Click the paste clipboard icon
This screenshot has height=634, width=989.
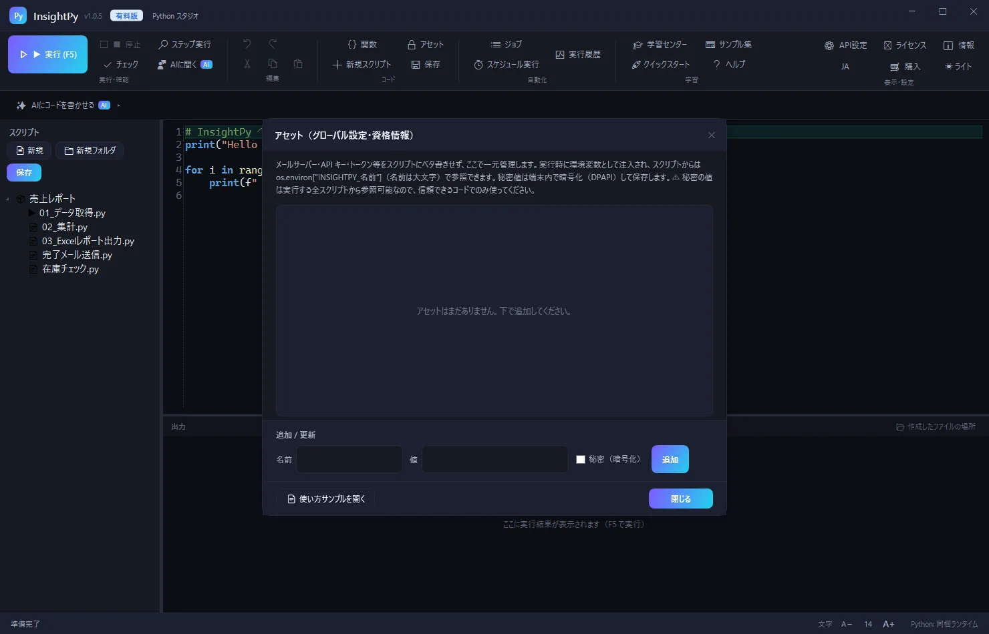[x=298, y=64]
